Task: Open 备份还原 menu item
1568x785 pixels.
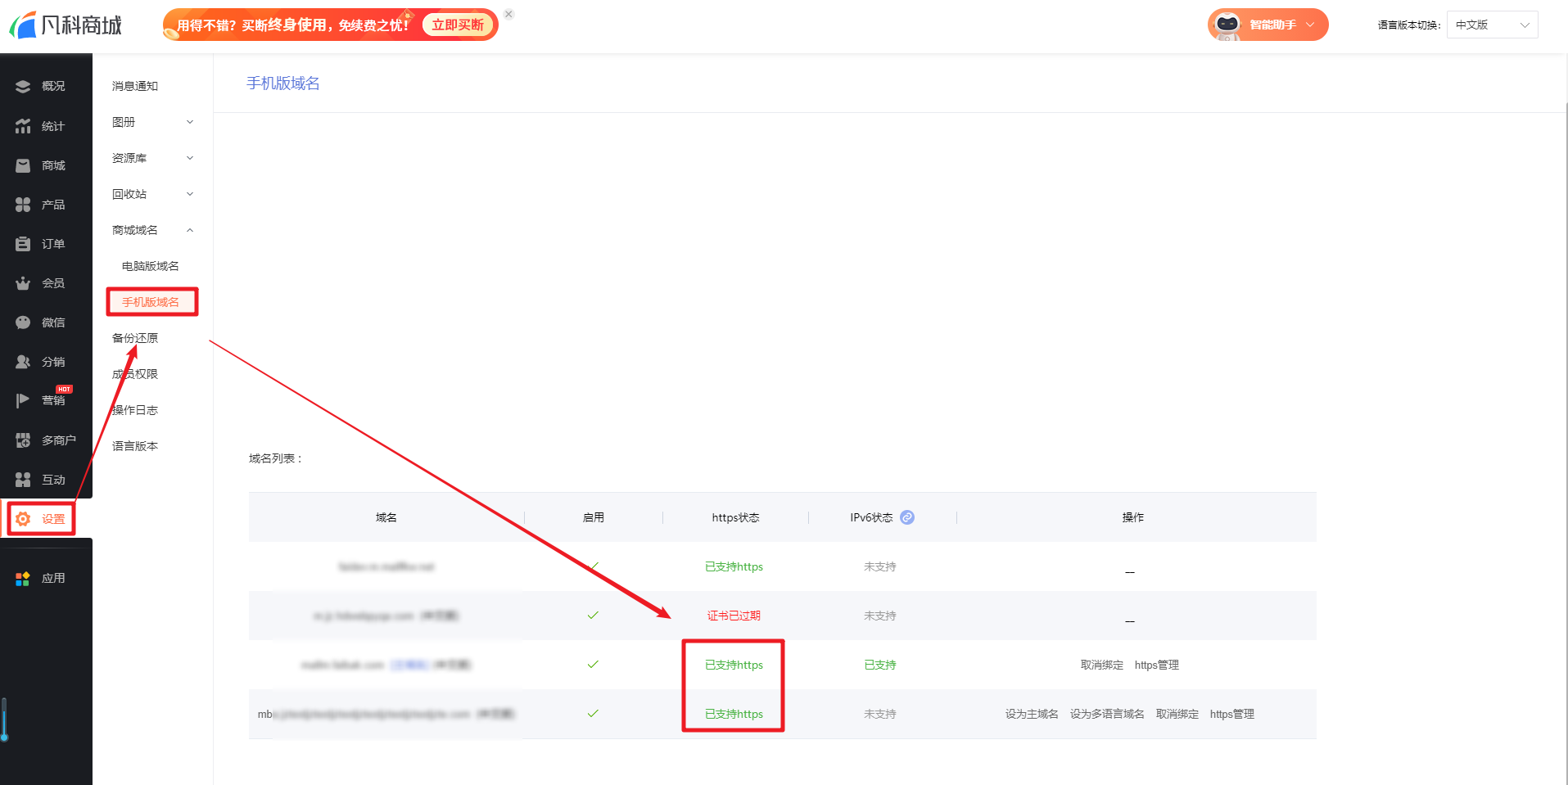Action: tap(135, 338)
